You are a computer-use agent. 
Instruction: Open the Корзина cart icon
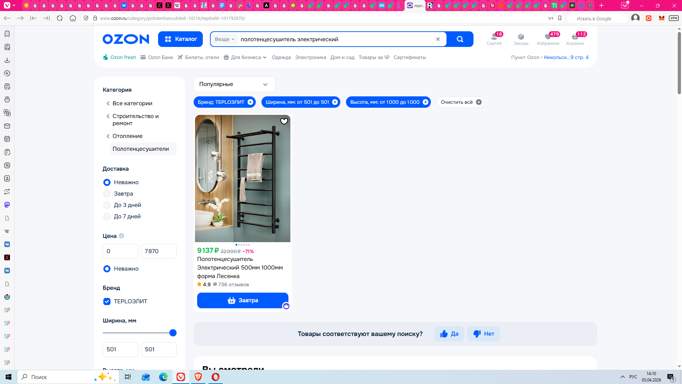pos(575,39)
